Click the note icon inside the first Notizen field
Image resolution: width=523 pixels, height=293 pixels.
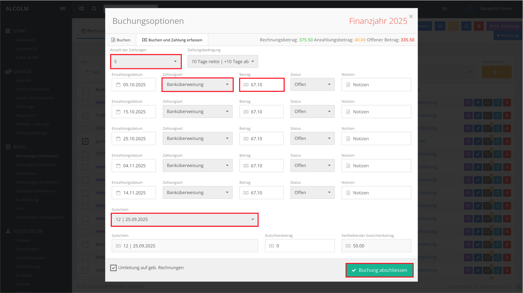347,85
